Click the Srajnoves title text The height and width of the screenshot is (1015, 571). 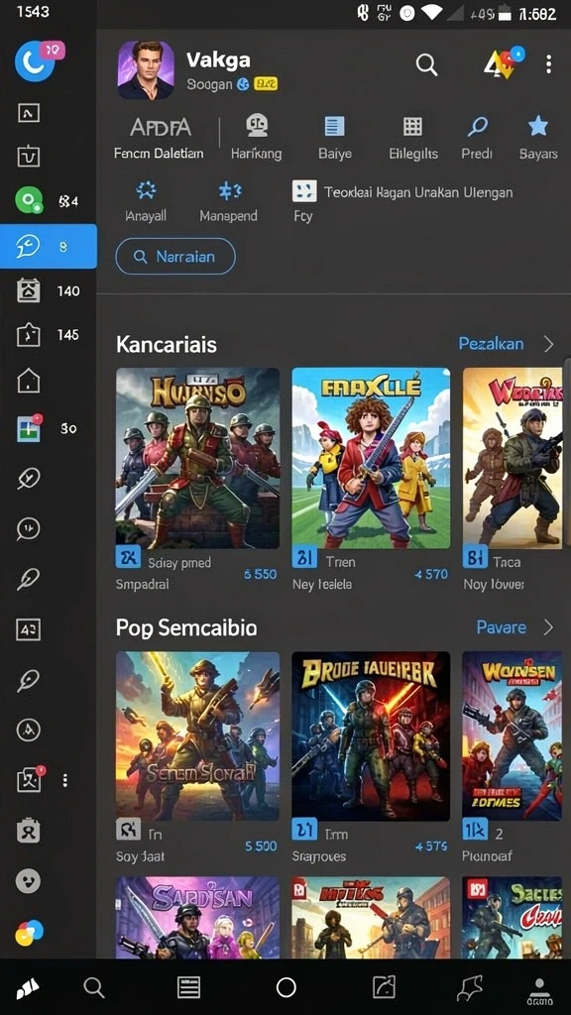319,856
